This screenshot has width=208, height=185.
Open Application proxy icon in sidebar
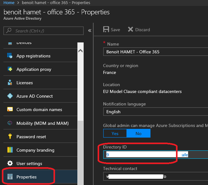click(x=10, y=69)
